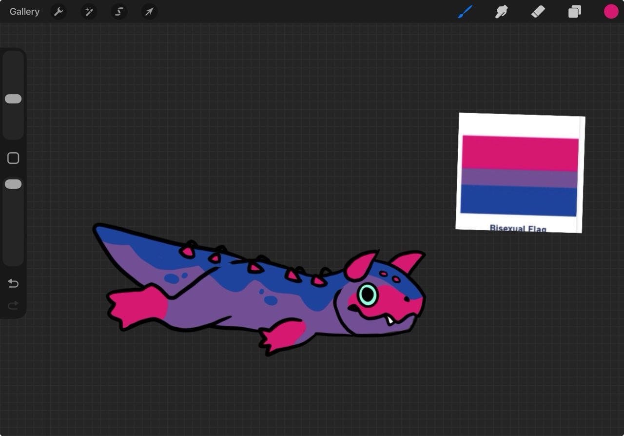Image resolution: width=624 pixels, height=436 pixels.
Task: Select the Brush tool
Action: click(x=465, y=12)
